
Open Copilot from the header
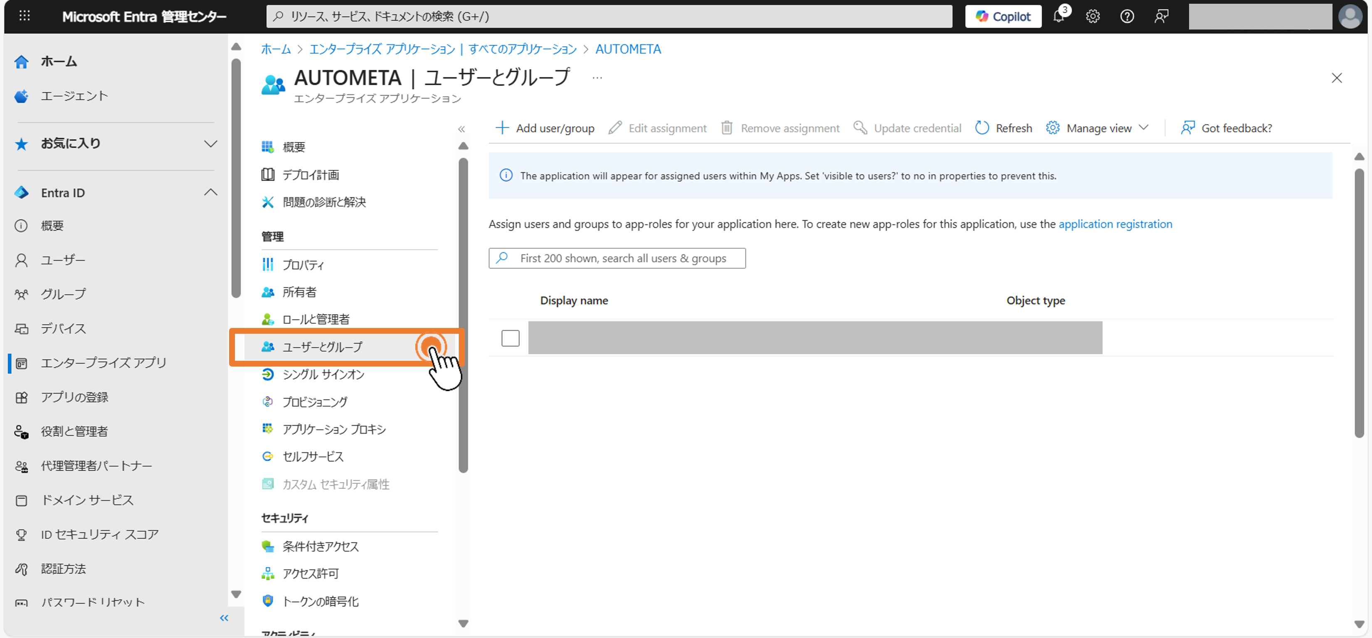[x=1003, y=17]
